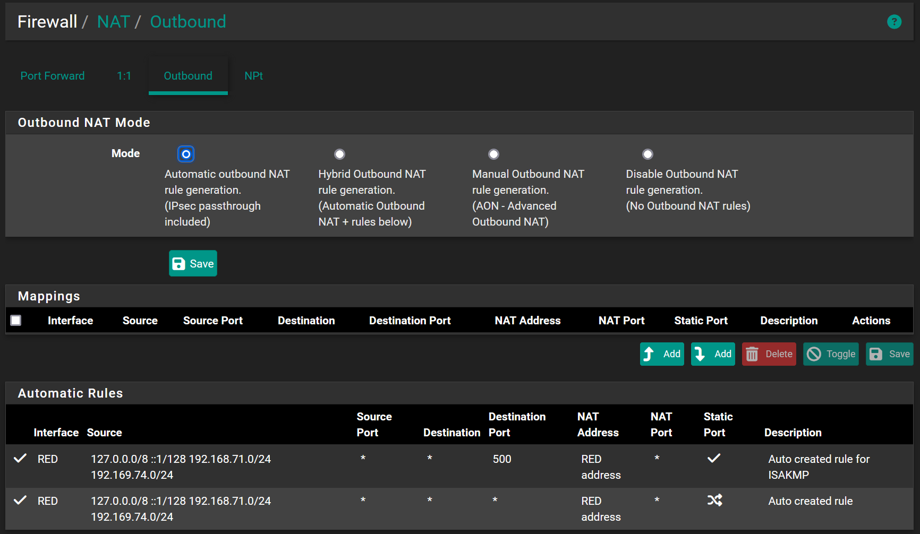This screenshot has width=920, height=534.
Task: Tick the select-all checkbox in the Mappings header
Action: 16,320
